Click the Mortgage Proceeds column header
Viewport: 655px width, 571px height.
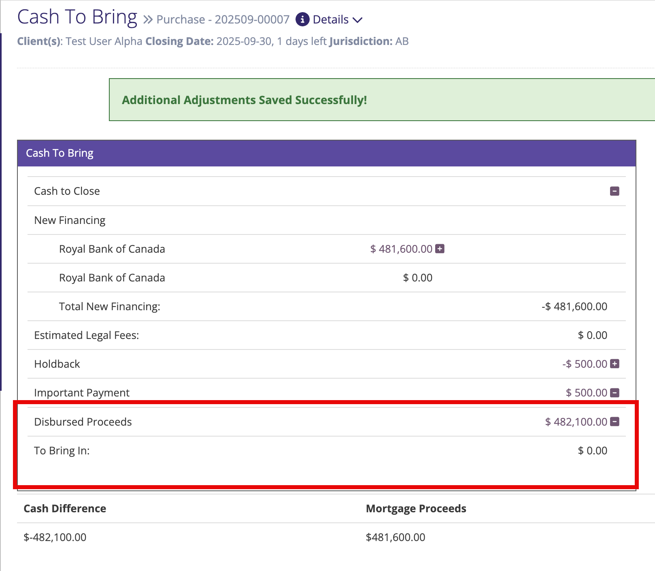click(416, 509)
